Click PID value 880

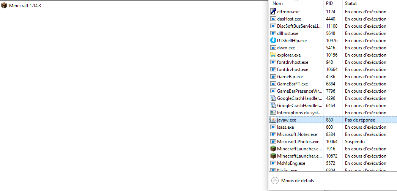click(x=329, y=120)
